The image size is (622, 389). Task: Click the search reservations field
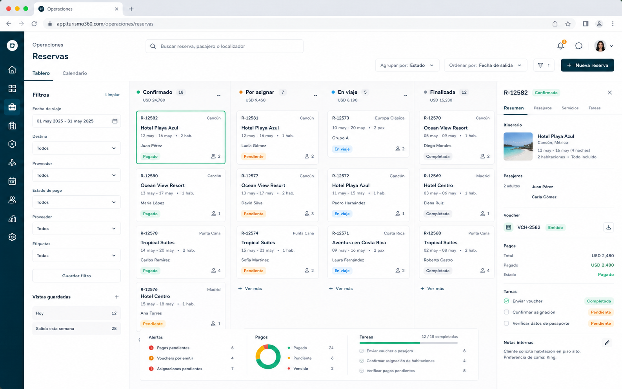click(224, 46)
